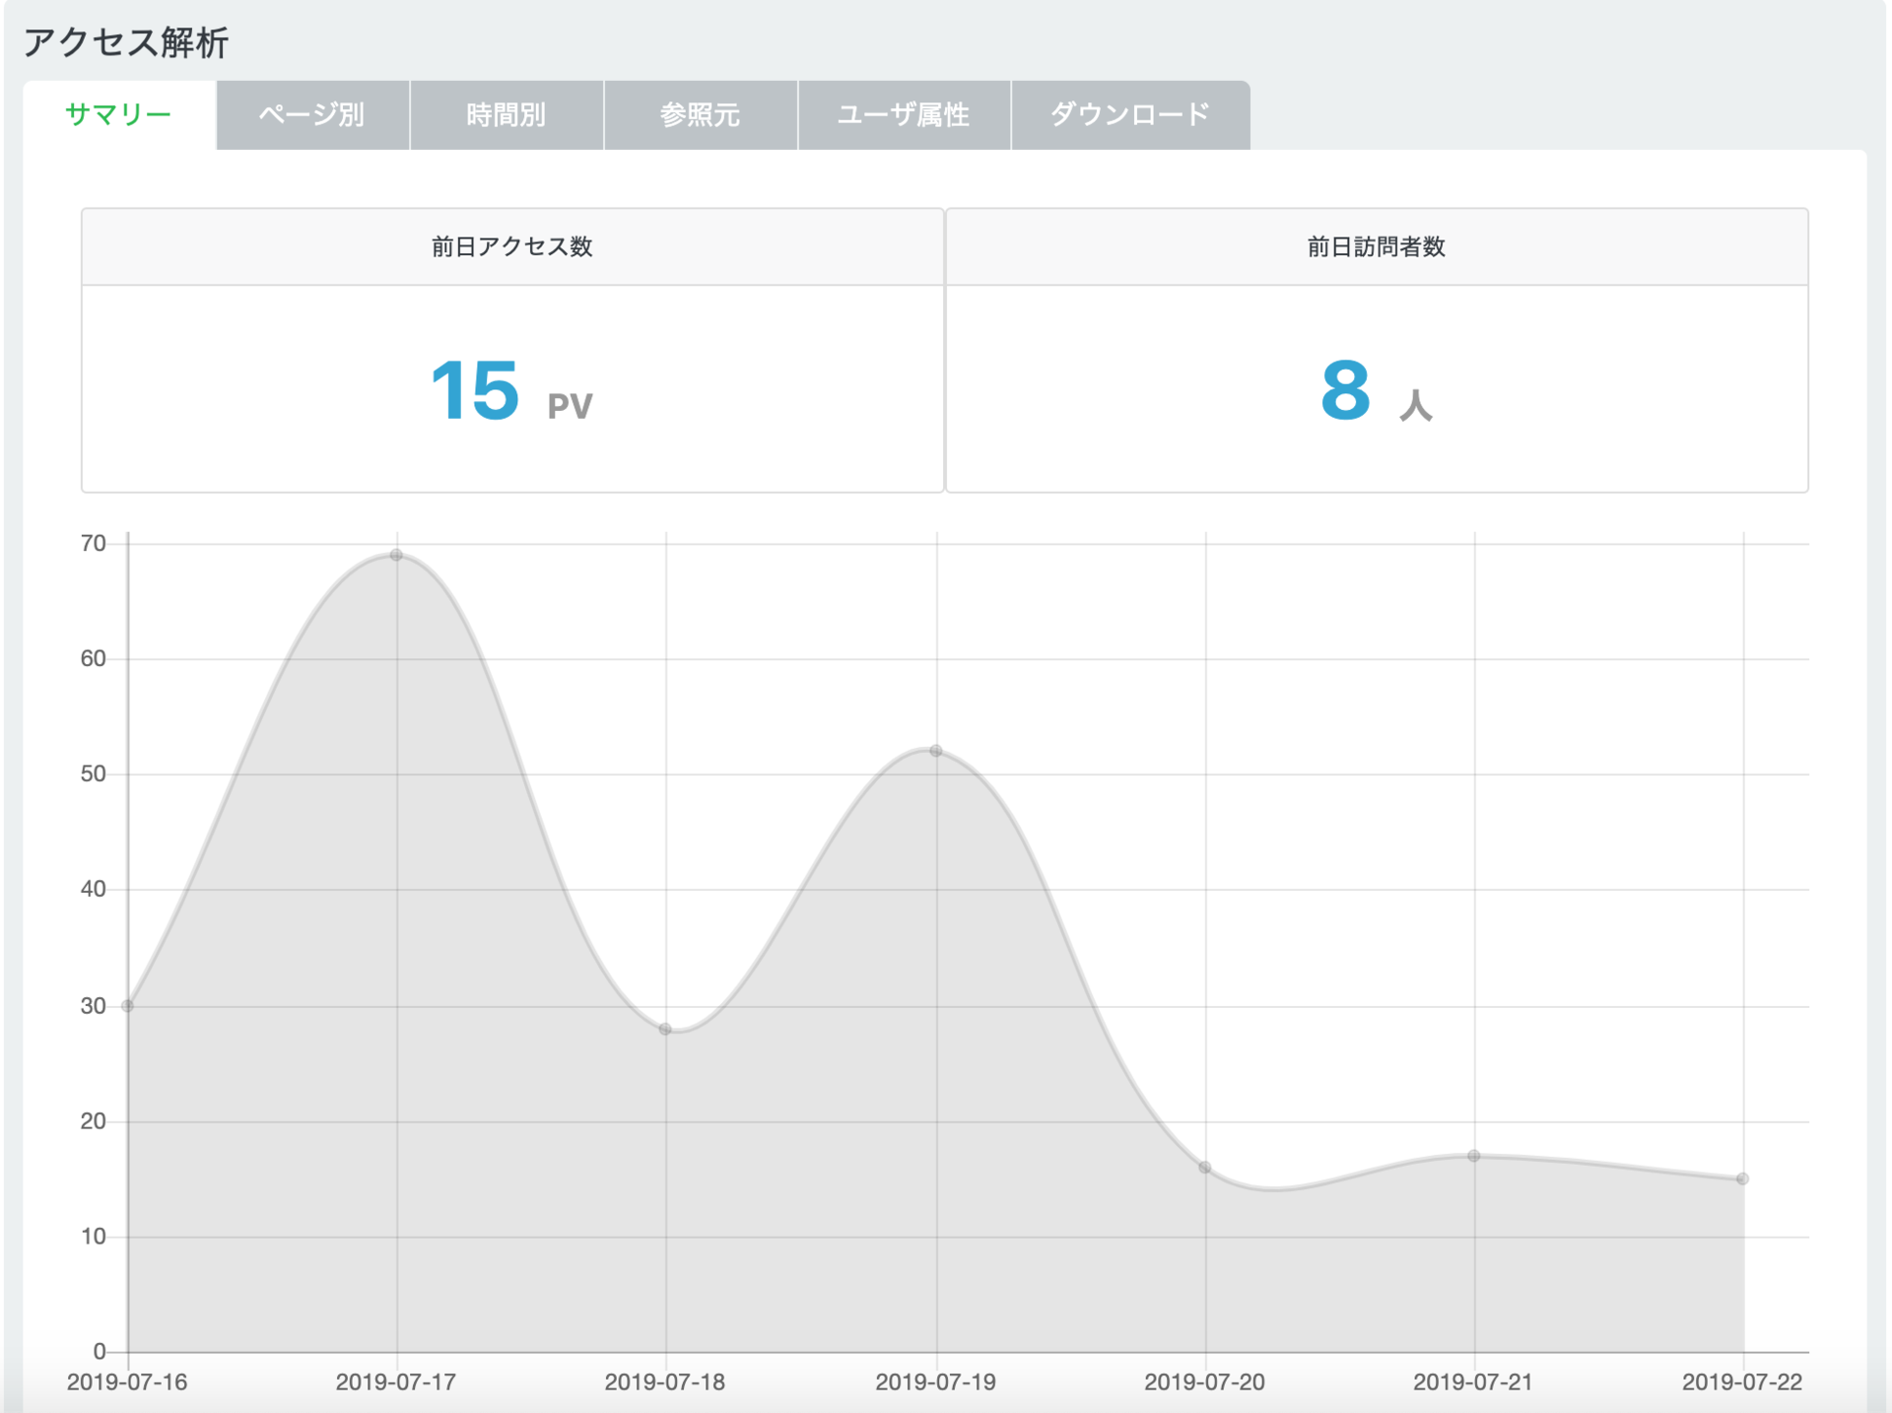1892x1413 pixels.
Task: Click the 2019-07-17 axis label
Action: point(396,1382)
